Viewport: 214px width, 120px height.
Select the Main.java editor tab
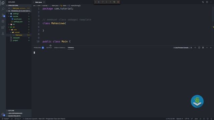(38, 2)
